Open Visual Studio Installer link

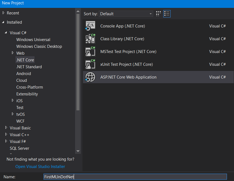(40, 167)
